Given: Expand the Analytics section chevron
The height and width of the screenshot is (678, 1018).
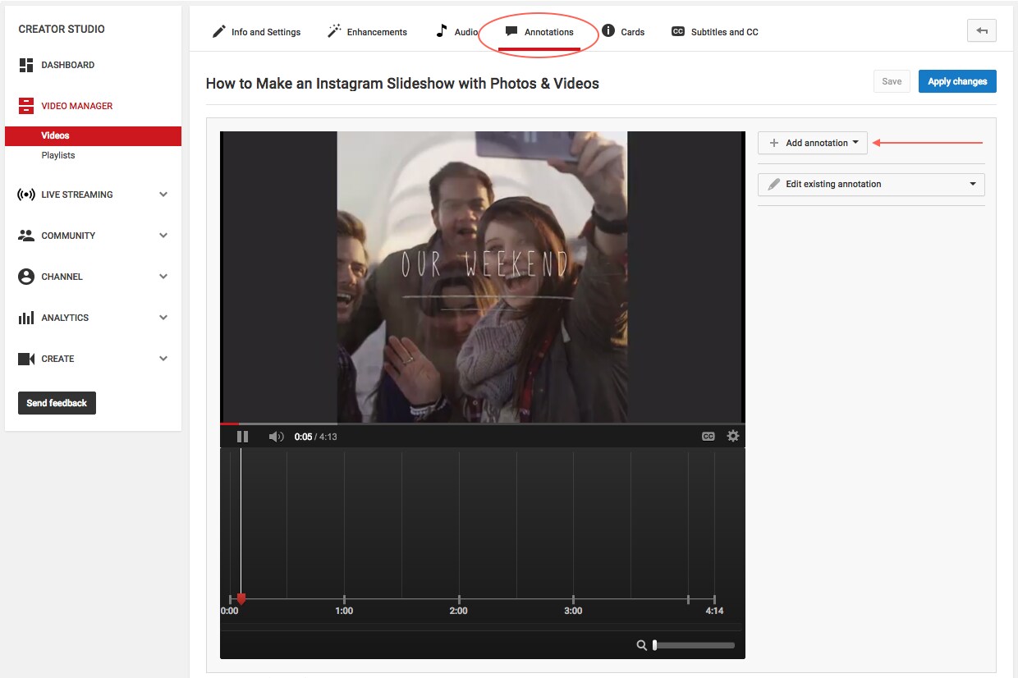Looking at the screenshot, I should (163, 318).
